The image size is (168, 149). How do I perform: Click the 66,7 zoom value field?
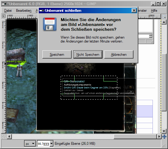pos(43,144)
